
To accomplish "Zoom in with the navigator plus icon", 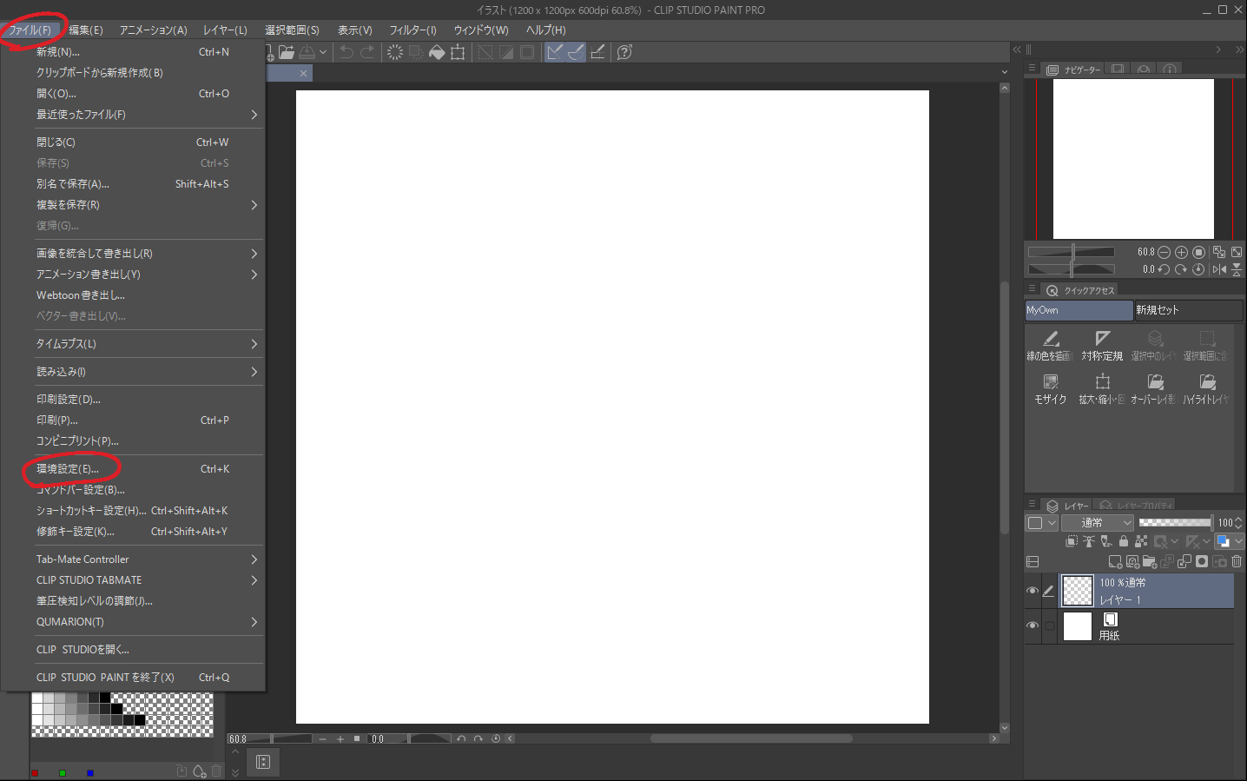I will pyautogui.click(x=1181, y=252).
